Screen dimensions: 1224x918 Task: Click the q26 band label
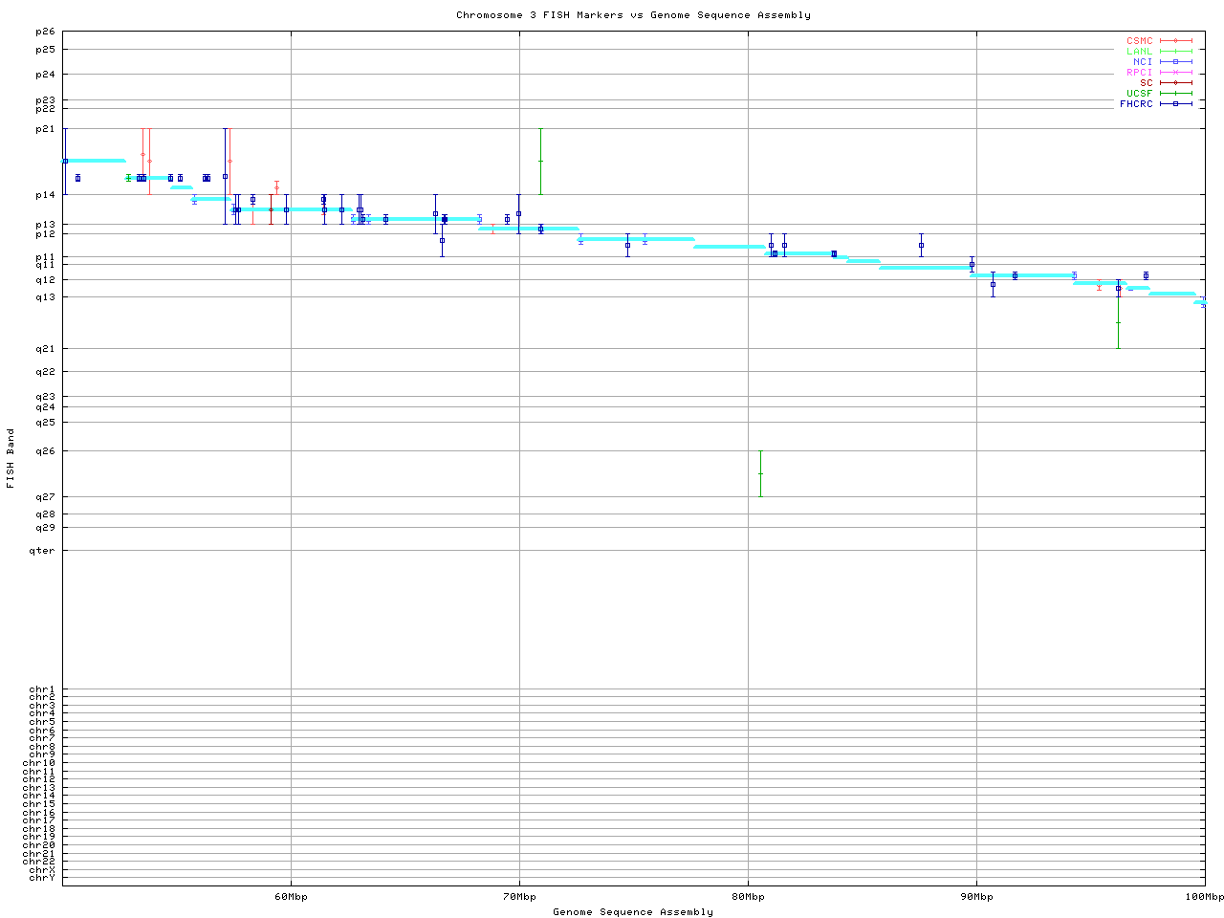coord(46,451)
